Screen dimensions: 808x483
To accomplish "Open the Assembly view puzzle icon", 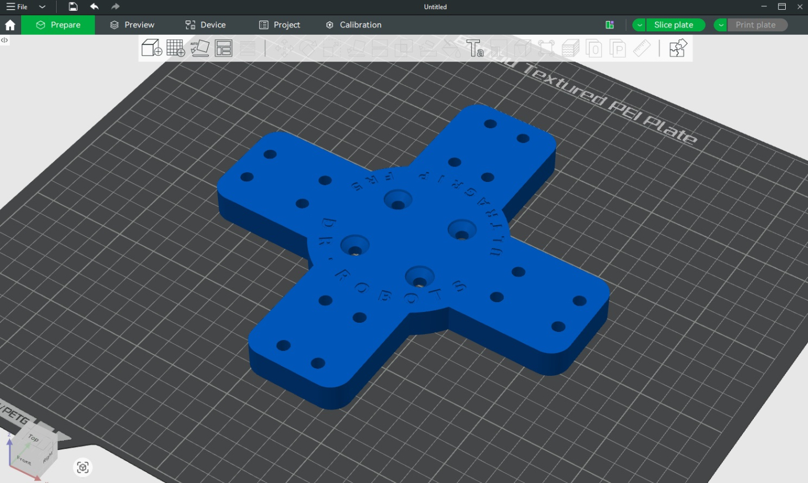I will click(x=678, y=48).
